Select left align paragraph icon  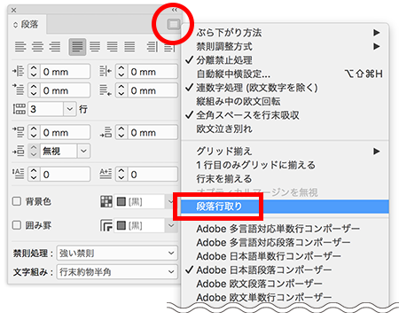tap(20, 47)
